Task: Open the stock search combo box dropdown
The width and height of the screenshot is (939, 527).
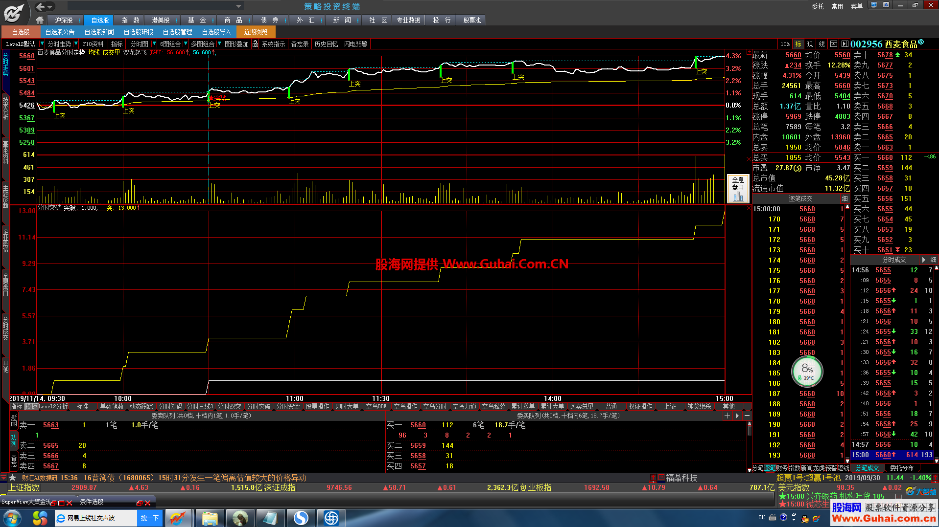Action: point(239,6)
